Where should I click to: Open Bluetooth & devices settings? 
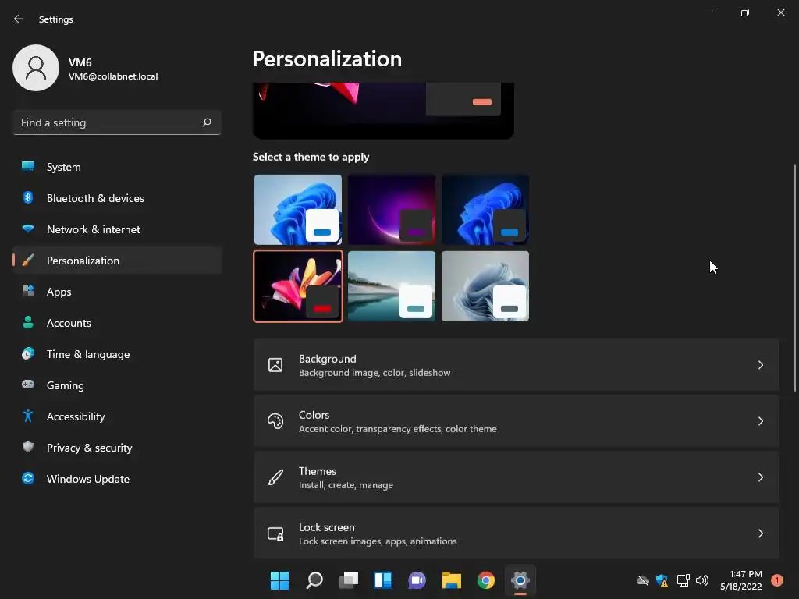click(117, 198)
